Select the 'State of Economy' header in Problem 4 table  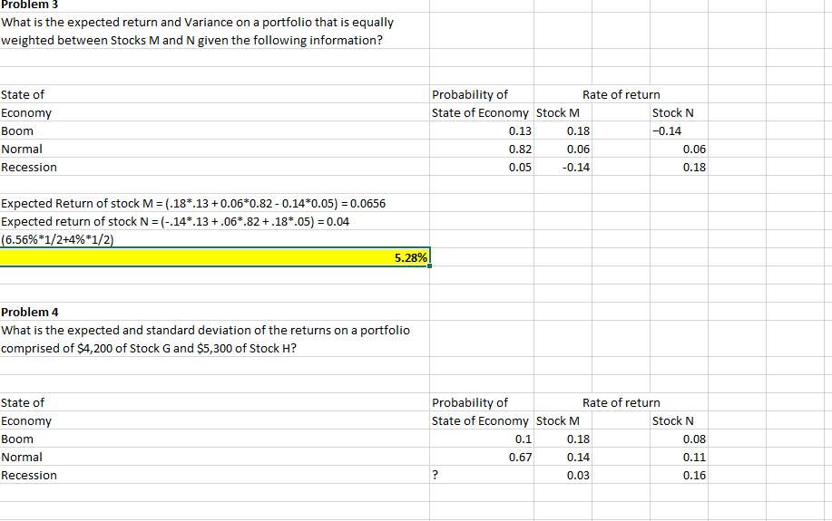(x=480, y=420)
